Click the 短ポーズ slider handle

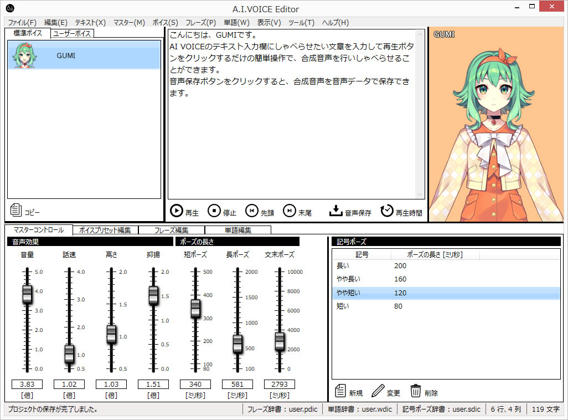pos(195,308)
